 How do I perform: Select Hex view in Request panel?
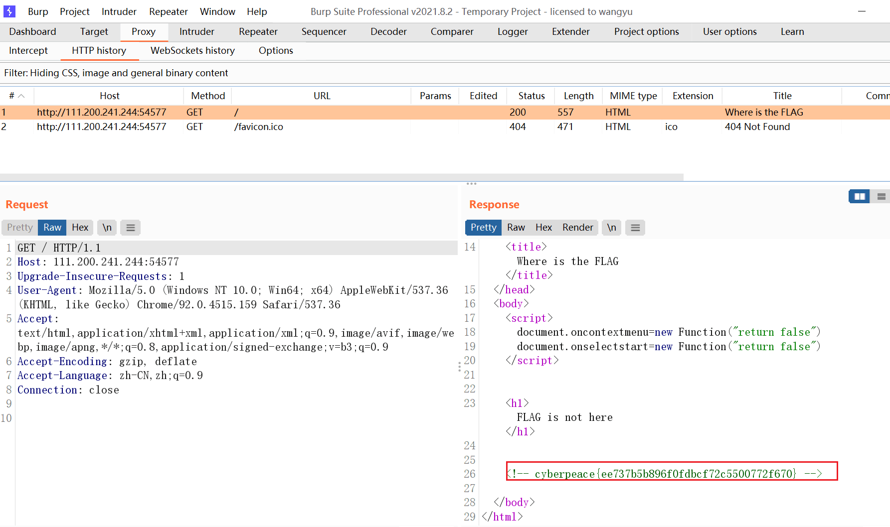click(x=80, y=228)
